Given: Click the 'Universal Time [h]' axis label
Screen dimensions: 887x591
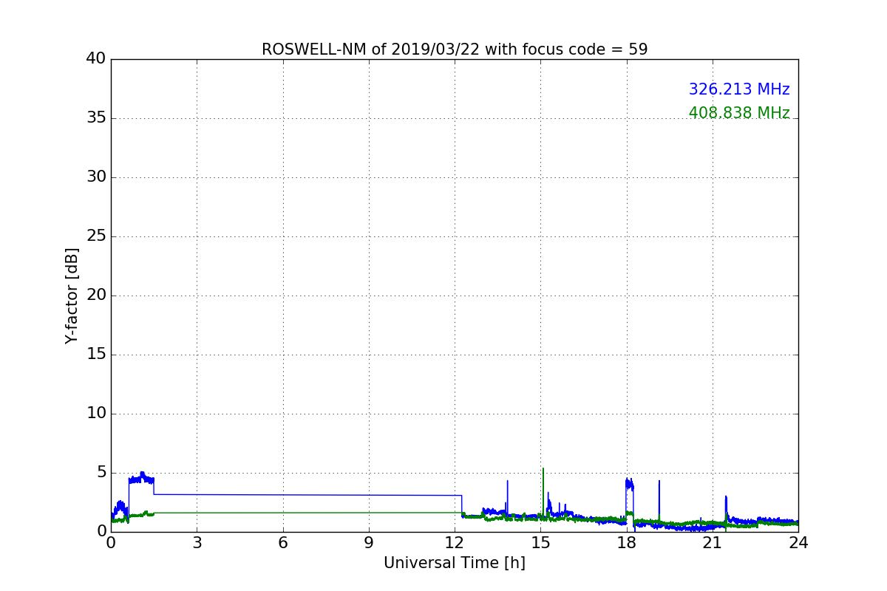Looking at the screenshot, I should [x=455, y=563].
